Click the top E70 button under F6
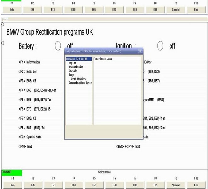 coord(114,10)
